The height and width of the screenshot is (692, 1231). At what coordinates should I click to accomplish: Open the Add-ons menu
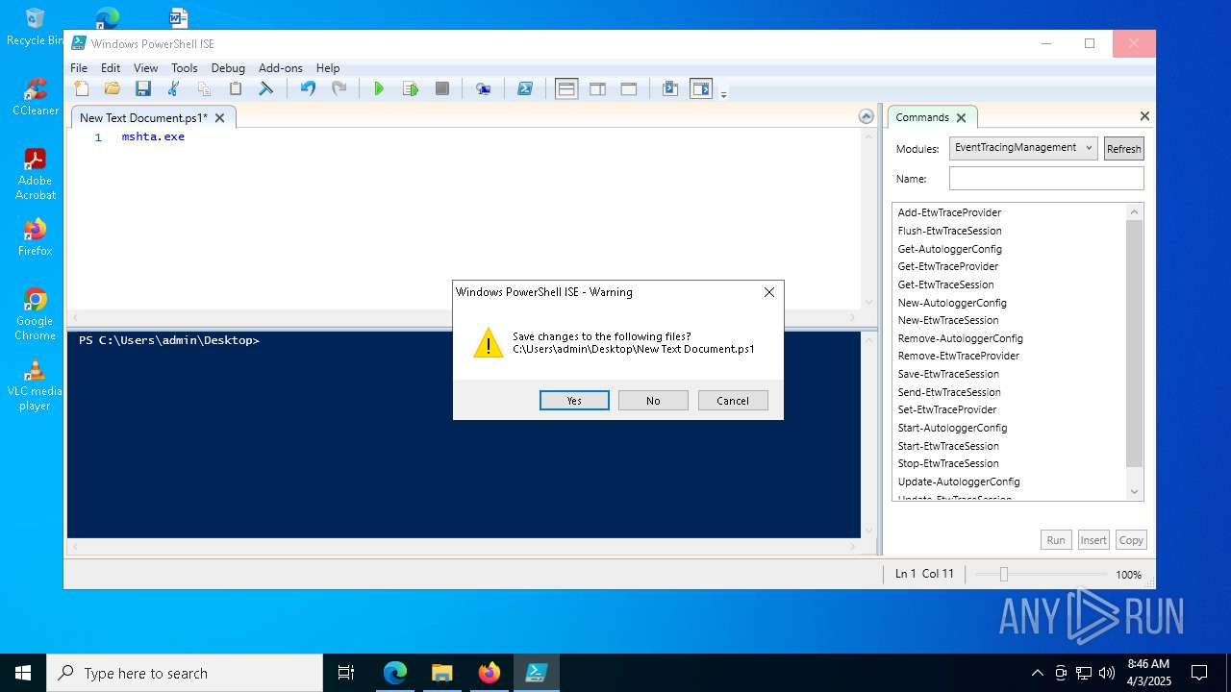coord(281,68)
